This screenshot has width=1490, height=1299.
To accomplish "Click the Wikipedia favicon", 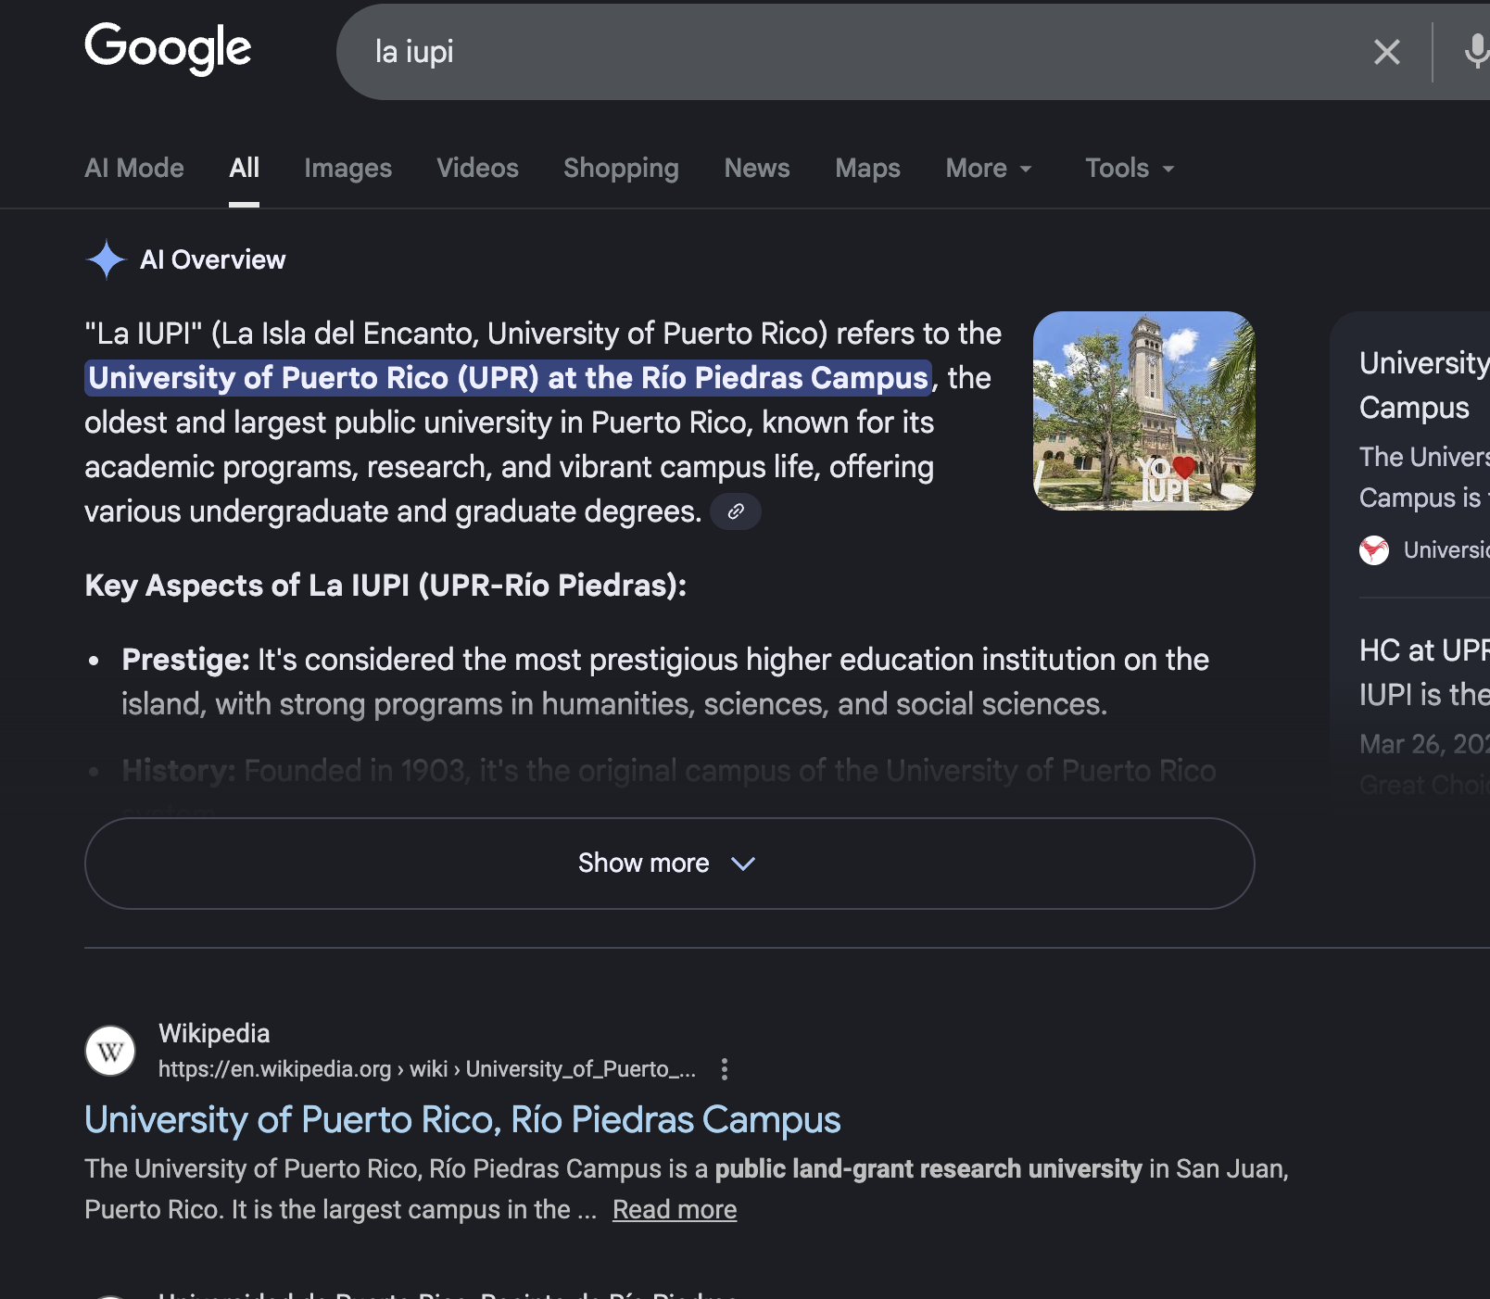I will pos(110,1051).
